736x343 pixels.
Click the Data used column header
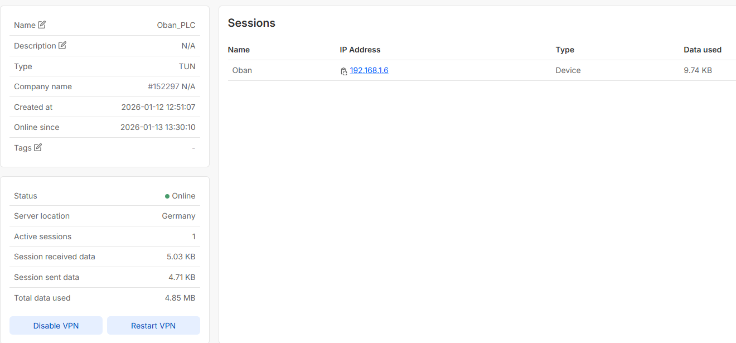tap(702, 50)
